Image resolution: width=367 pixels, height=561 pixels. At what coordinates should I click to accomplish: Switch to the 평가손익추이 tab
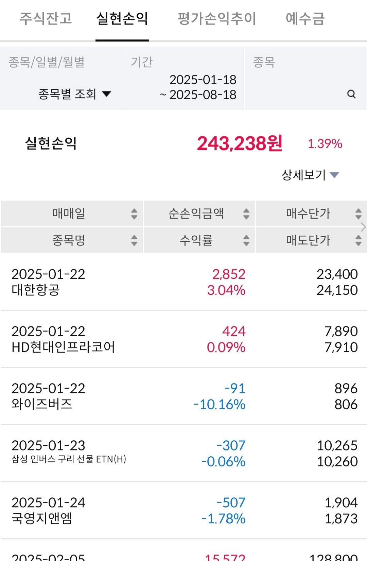pos(217,18)
